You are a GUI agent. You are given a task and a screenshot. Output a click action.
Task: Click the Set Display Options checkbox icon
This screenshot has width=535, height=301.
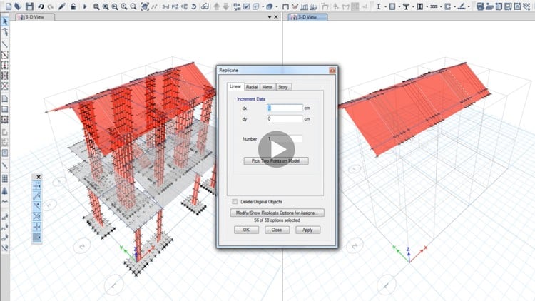[x=246, y=6]
